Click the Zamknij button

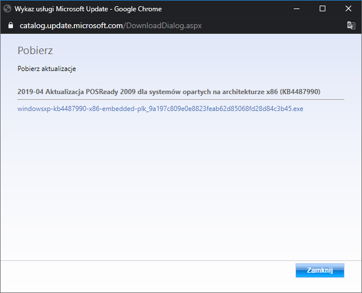(x=320, y=270)
